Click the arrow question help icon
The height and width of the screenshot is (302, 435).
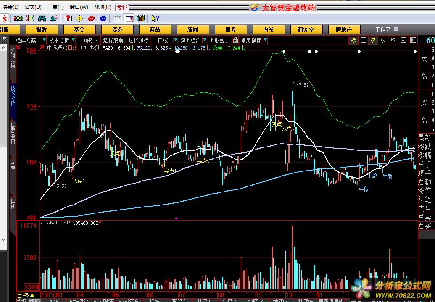click(155, 18)
